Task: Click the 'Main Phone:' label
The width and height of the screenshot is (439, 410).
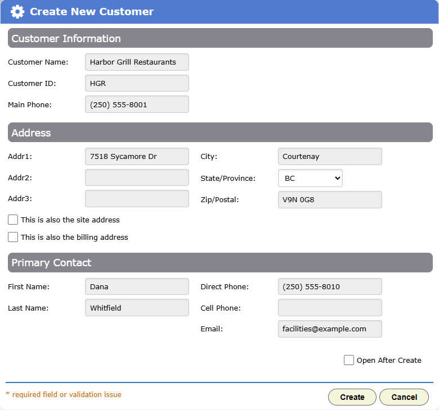Action: 30,105
